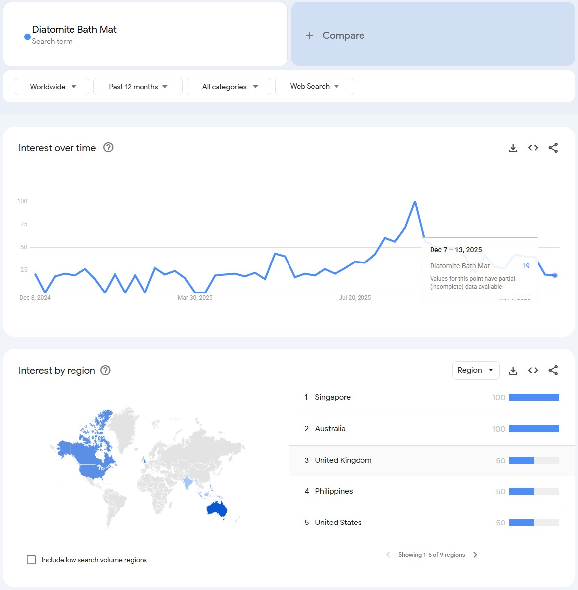Open the Australia region entry
Viewport: 578px width, 590px height.
[330, 429]
